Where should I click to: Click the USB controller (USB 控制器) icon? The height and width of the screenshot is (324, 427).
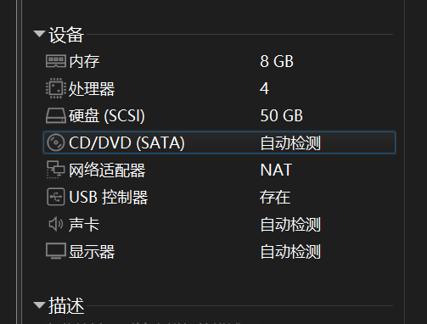(x=56, y=197)
